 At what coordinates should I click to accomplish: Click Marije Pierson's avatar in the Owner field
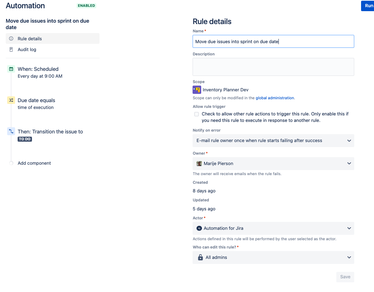(199, 164)
